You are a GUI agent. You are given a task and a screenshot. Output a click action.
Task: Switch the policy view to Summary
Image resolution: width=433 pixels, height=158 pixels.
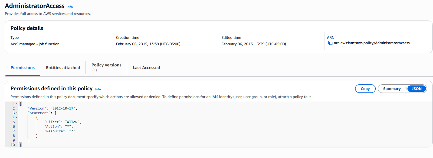click(392, 89)
